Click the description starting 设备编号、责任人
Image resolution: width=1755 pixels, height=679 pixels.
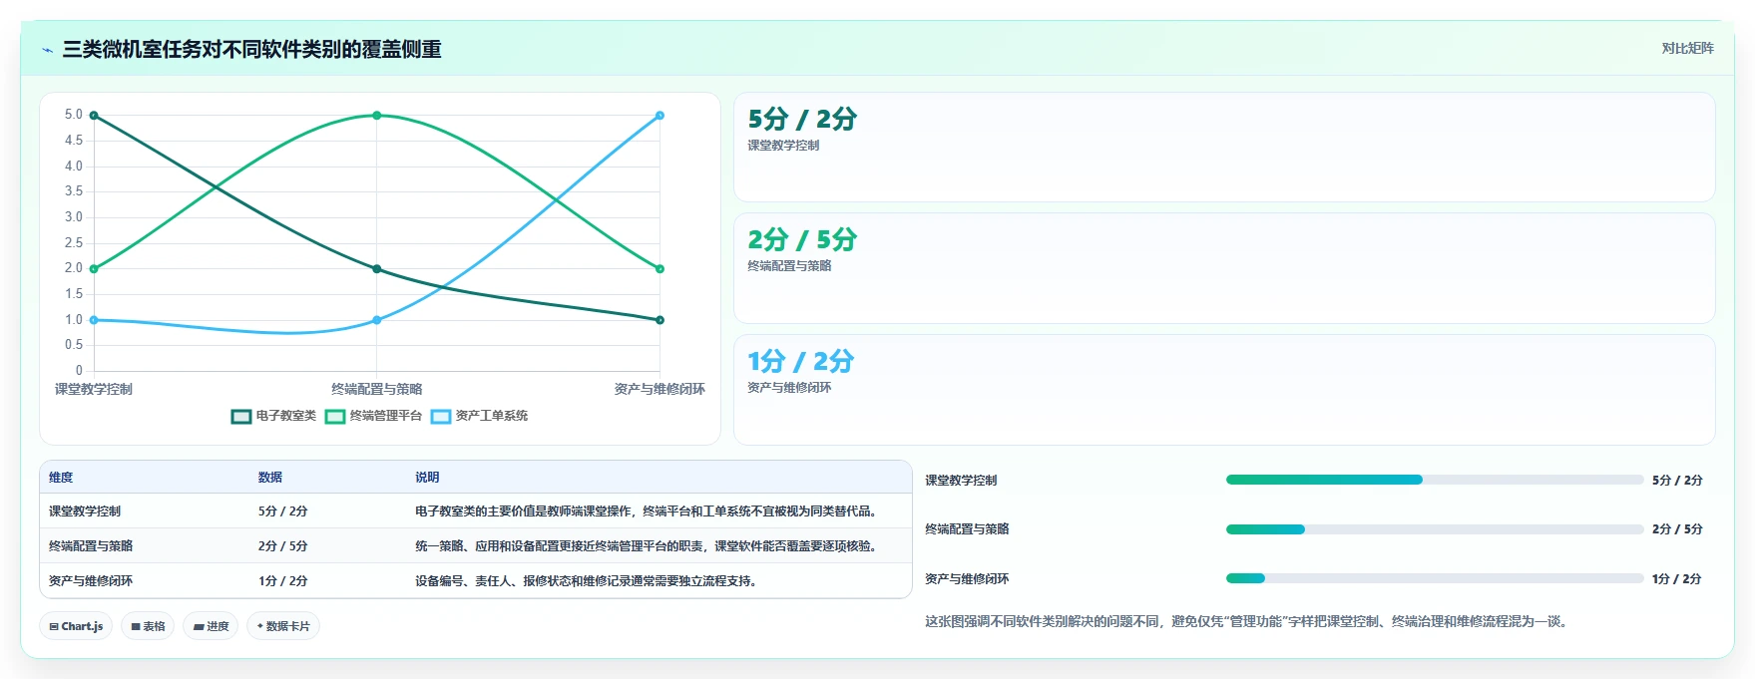pyautogui.click(x=586, y=581)
